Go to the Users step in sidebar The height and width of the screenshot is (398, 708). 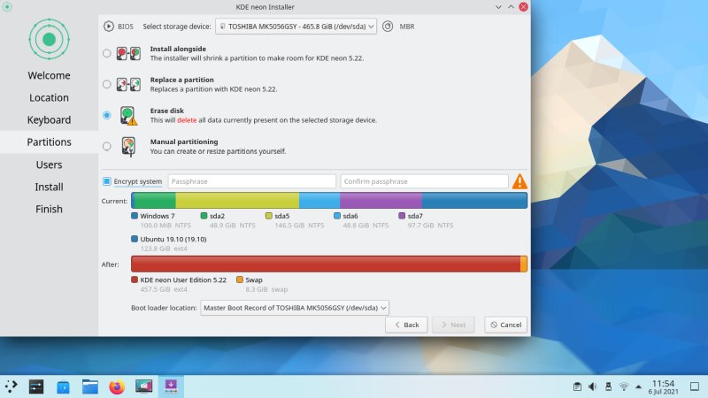tap(49, 165)
